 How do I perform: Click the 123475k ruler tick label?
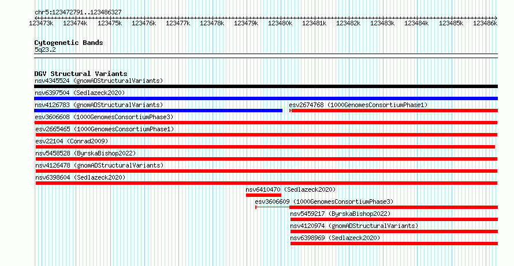110,23
